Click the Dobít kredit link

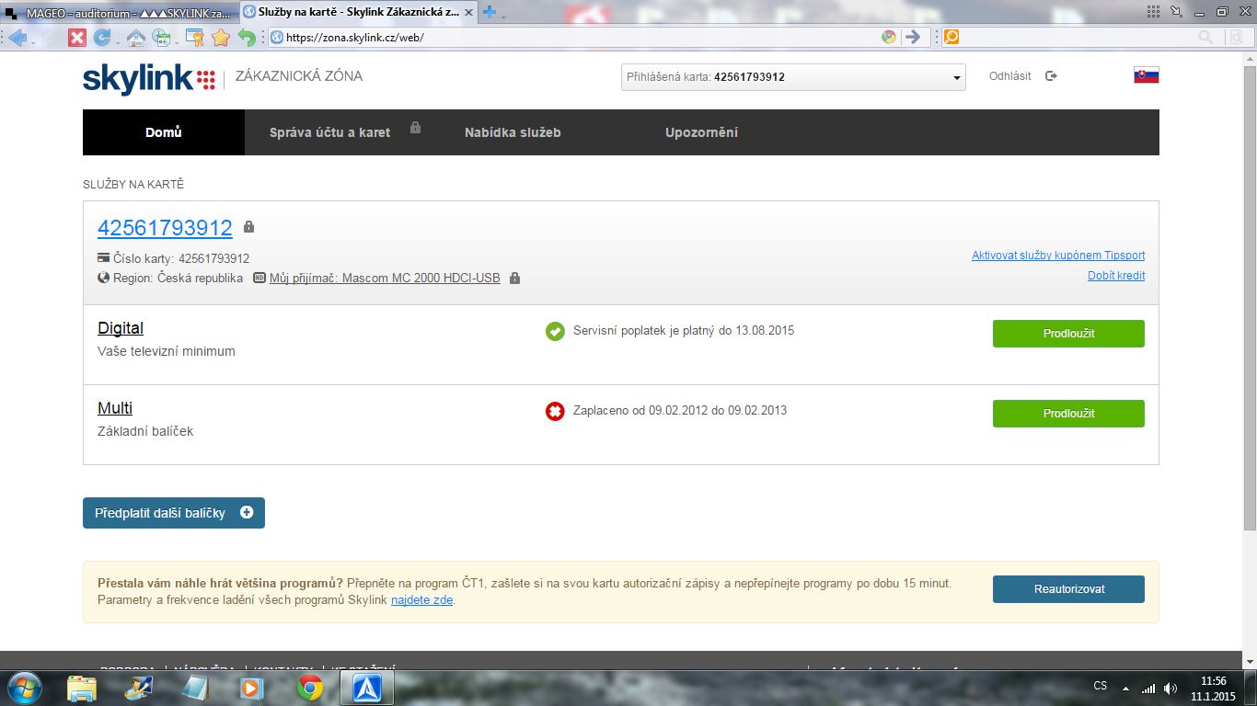point(1116,275)
